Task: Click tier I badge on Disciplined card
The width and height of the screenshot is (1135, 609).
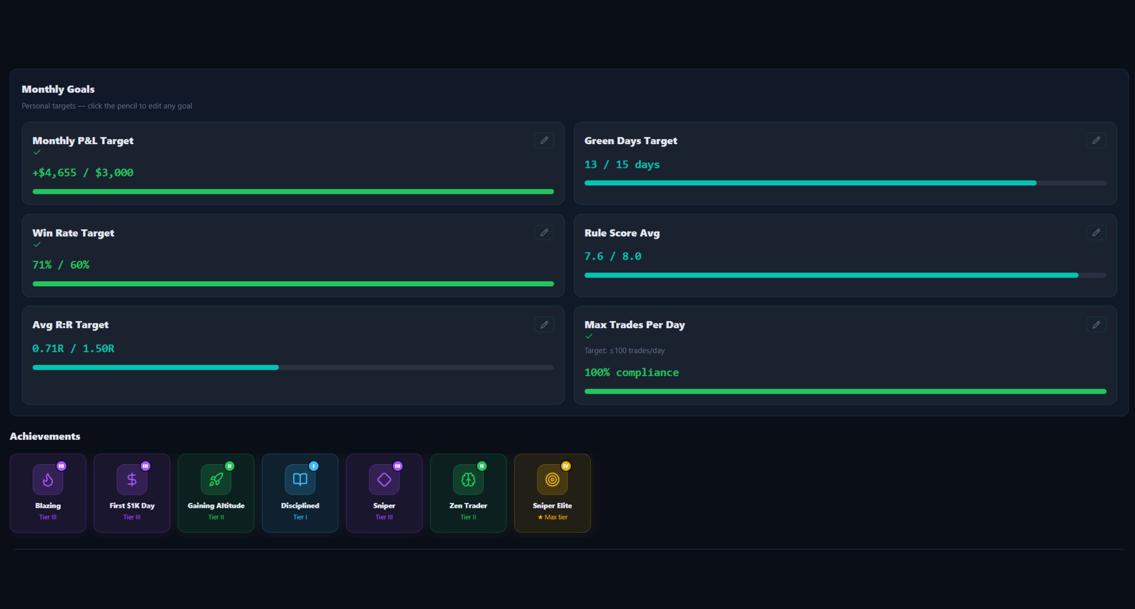Action: click(x=314, y=466)
